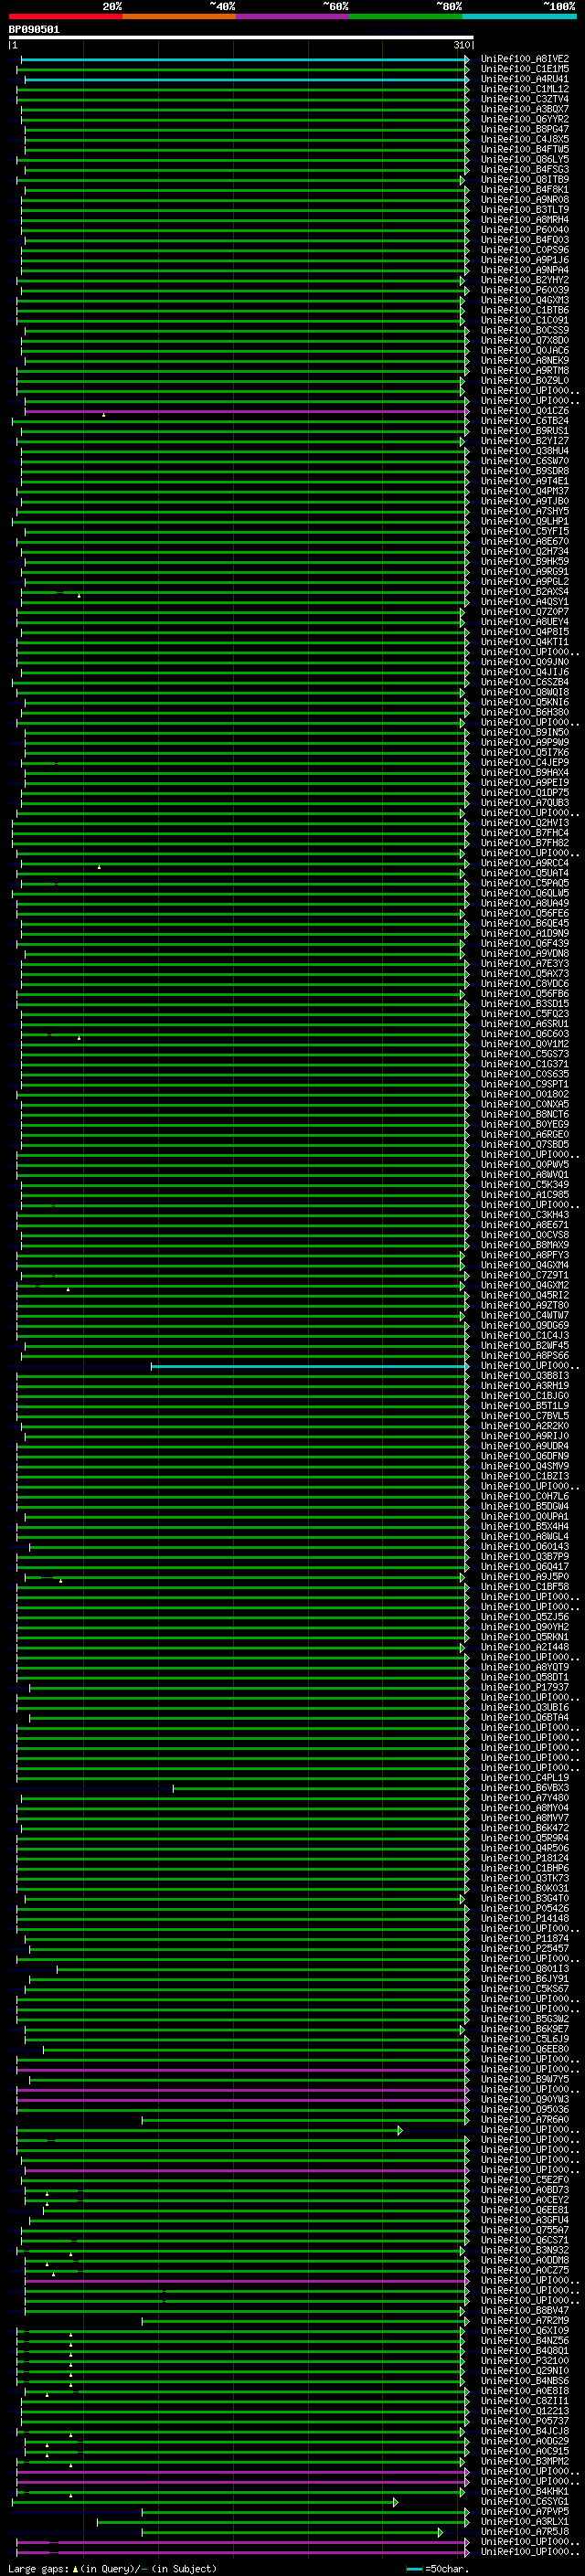Click the UniRef100_C1BJG0 hit name

point(525,1396)
